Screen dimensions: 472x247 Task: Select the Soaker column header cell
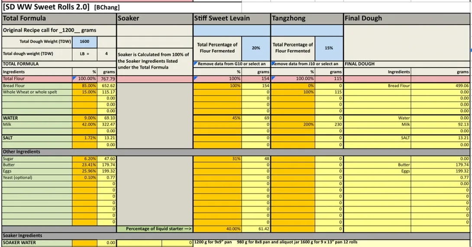pyautogui.click(x=155, y=19)
